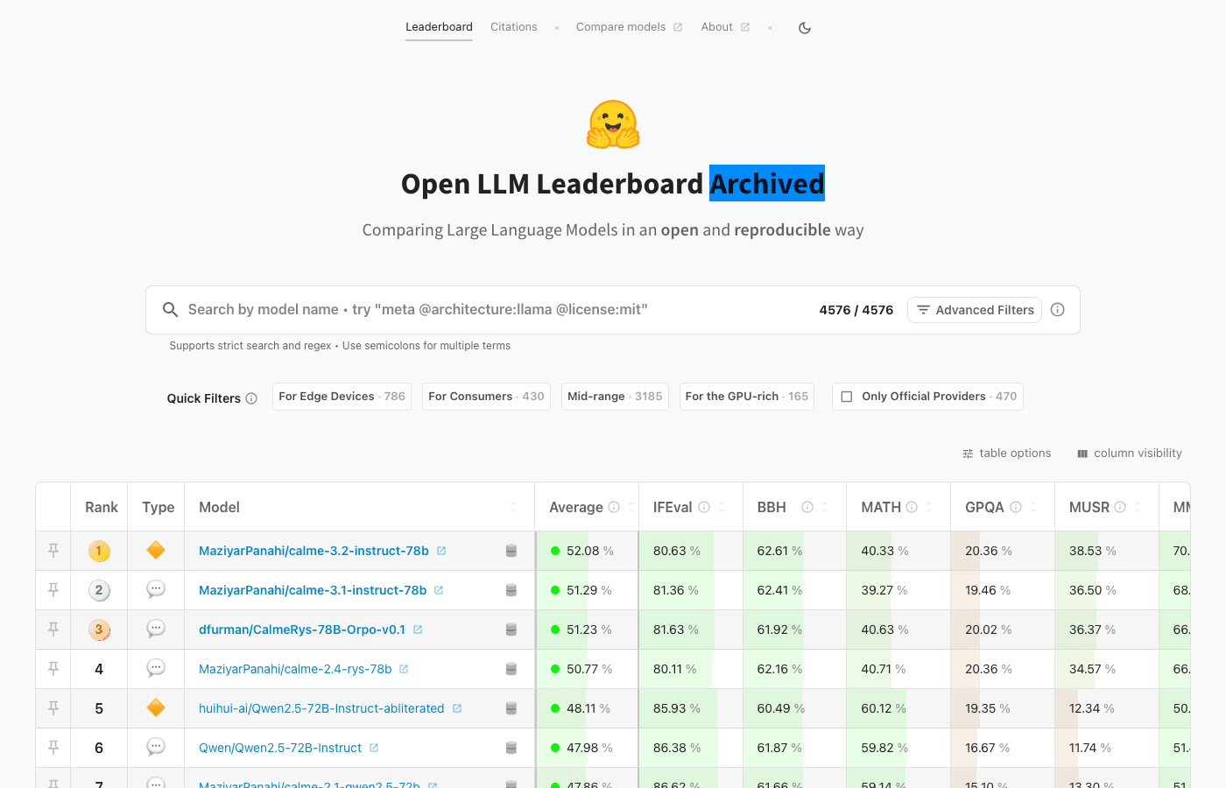Click the MUSR column info icon
The height and width of the screenshot is (788, 1226).
click(x=1120, y=507)
